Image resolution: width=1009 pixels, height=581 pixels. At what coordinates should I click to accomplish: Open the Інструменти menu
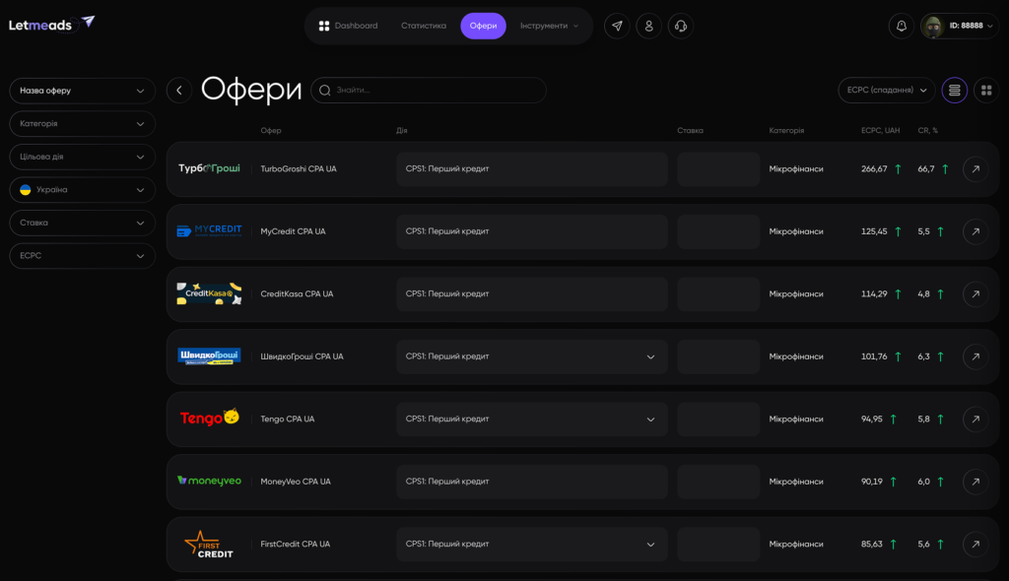[x=549, y=26]
